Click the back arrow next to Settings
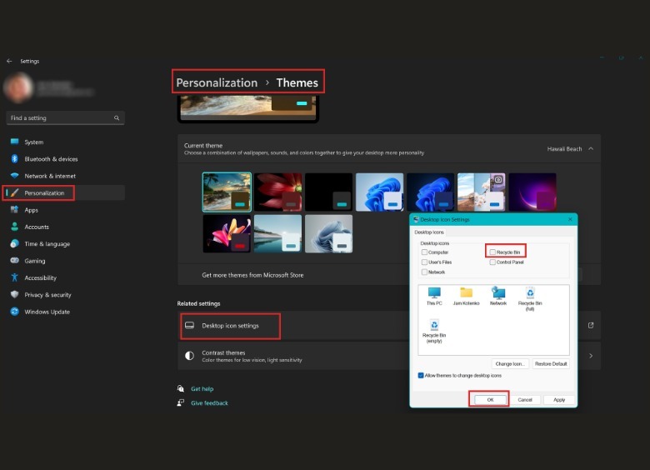 9,61
